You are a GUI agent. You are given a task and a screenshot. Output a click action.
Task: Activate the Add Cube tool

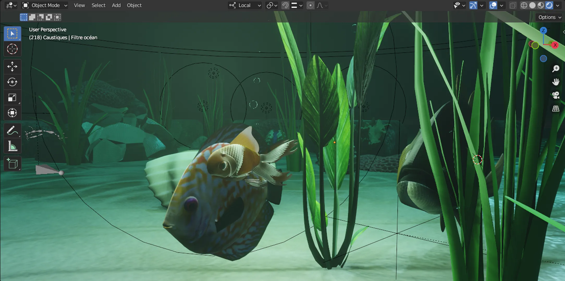(12, 163)
